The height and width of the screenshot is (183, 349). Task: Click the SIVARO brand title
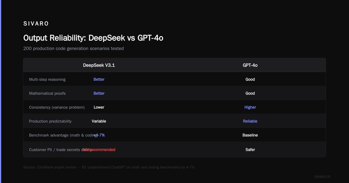click(x=36, y=24)
